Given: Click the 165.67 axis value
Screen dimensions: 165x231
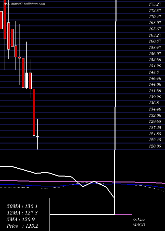Looking at the screenshot, I should click(x=155, y=29).
